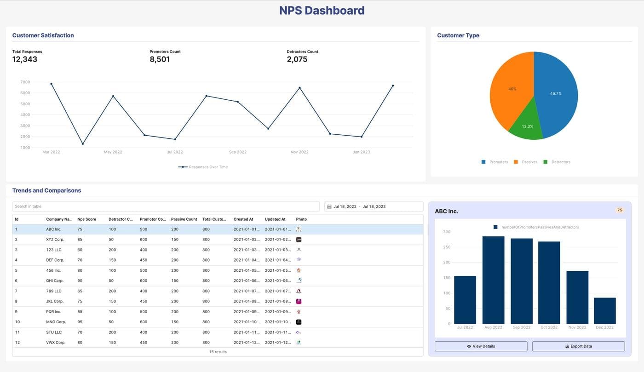Click the download icon on Export Data
This screenshot has width=644, height=372.
(x=566, y=346)
